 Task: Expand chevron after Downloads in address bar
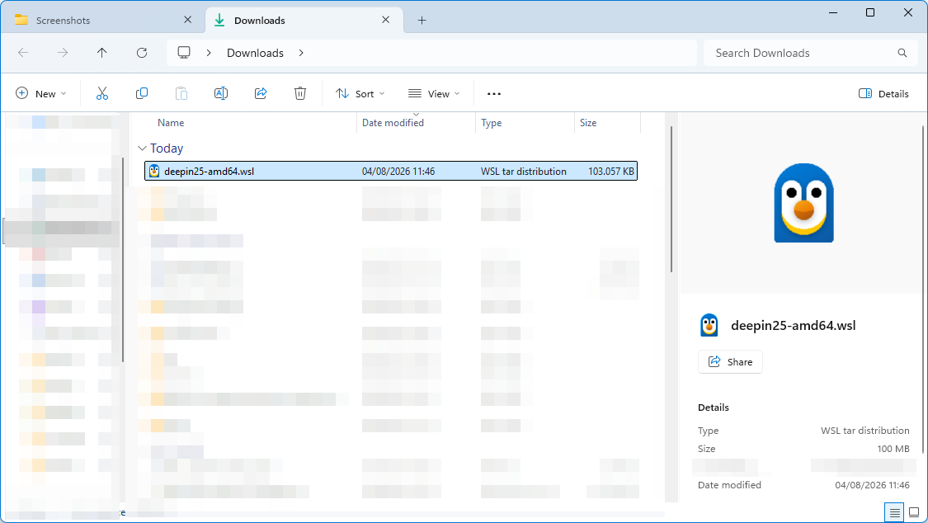click(301, 53)
